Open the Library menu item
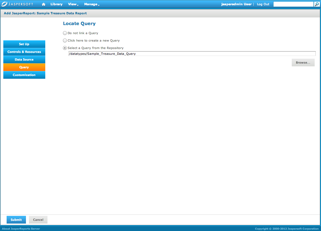This screenshot has width=321, height=231. [x=57, y=4]
